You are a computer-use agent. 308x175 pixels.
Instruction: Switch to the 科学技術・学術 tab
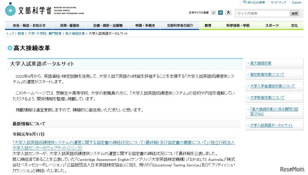coord(237,25)
